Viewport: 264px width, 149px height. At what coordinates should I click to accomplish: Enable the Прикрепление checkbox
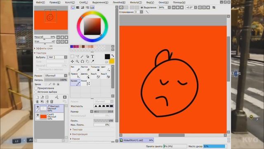tap(36, 88)
